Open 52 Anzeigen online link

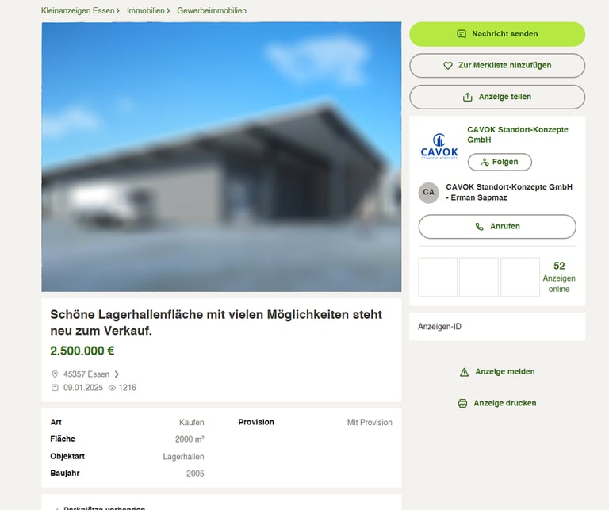[x=559, y=277]
